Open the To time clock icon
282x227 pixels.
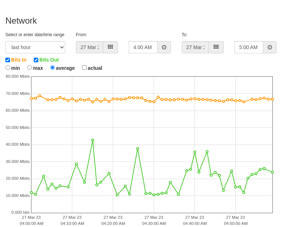coord(270,47)
